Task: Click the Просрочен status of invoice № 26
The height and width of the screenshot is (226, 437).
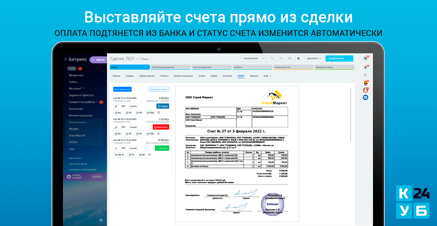Action: pos(161,127)
